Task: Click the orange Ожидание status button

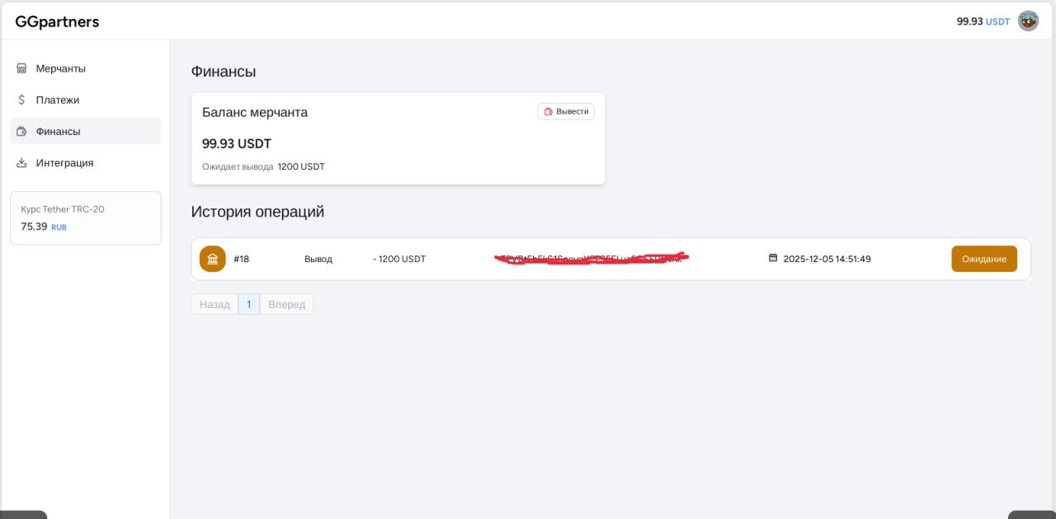Action: [983, 259]
